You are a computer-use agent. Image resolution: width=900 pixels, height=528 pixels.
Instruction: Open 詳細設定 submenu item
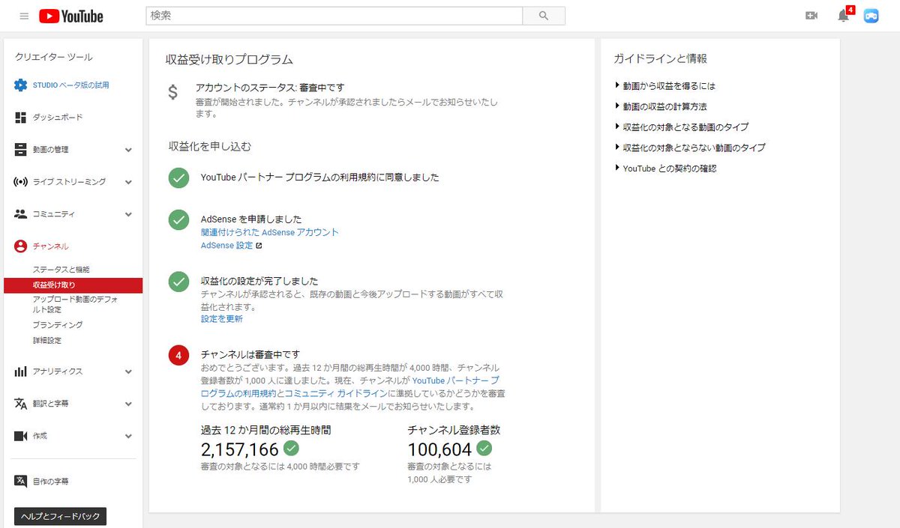click(47, 340)
